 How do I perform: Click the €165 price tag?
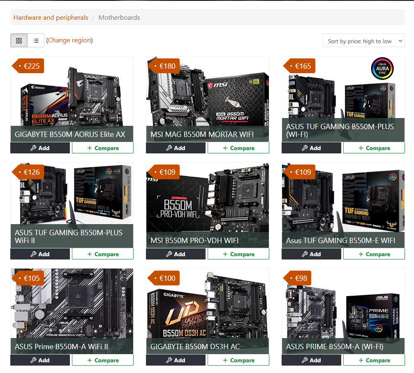pos(299,66)
